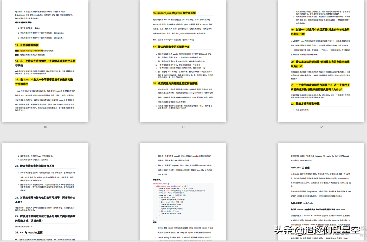Click heading "23. 静态方法和实例方法有何不同"

pos(35,166)
